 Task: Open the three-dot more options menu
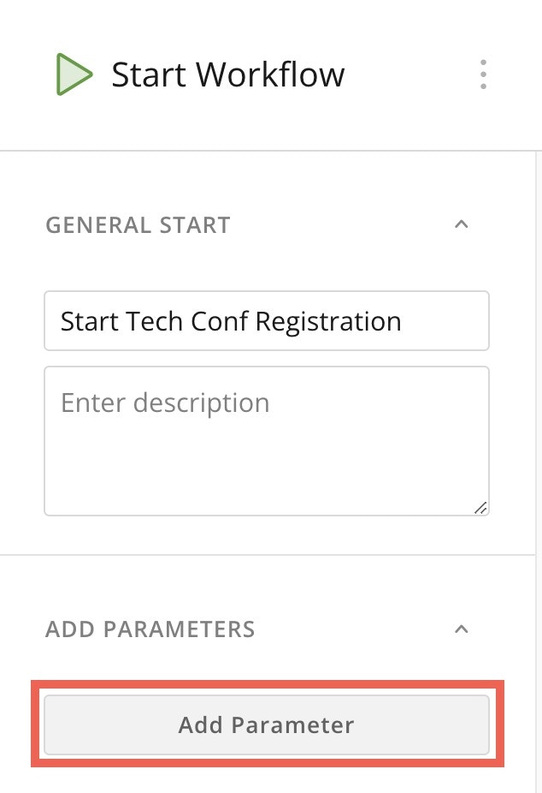483,75
